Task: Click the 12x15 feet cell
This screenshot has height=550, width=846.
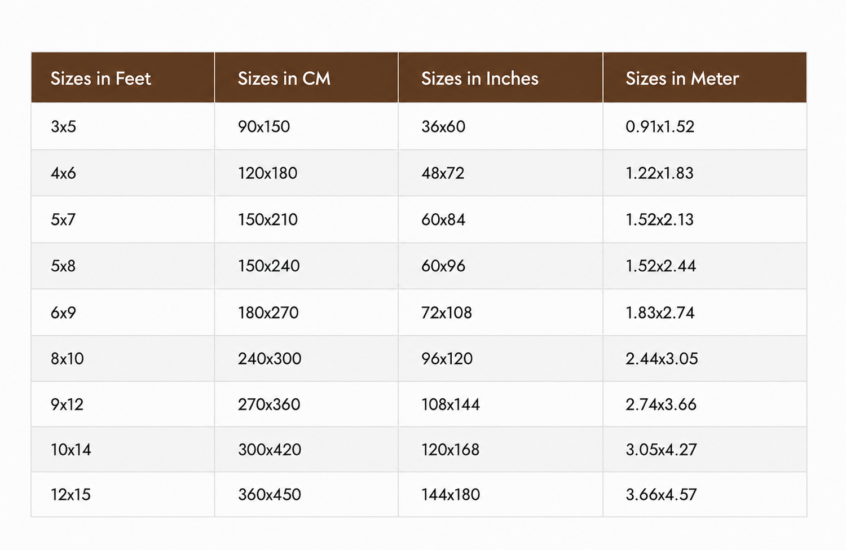Action: click(122, 495)
